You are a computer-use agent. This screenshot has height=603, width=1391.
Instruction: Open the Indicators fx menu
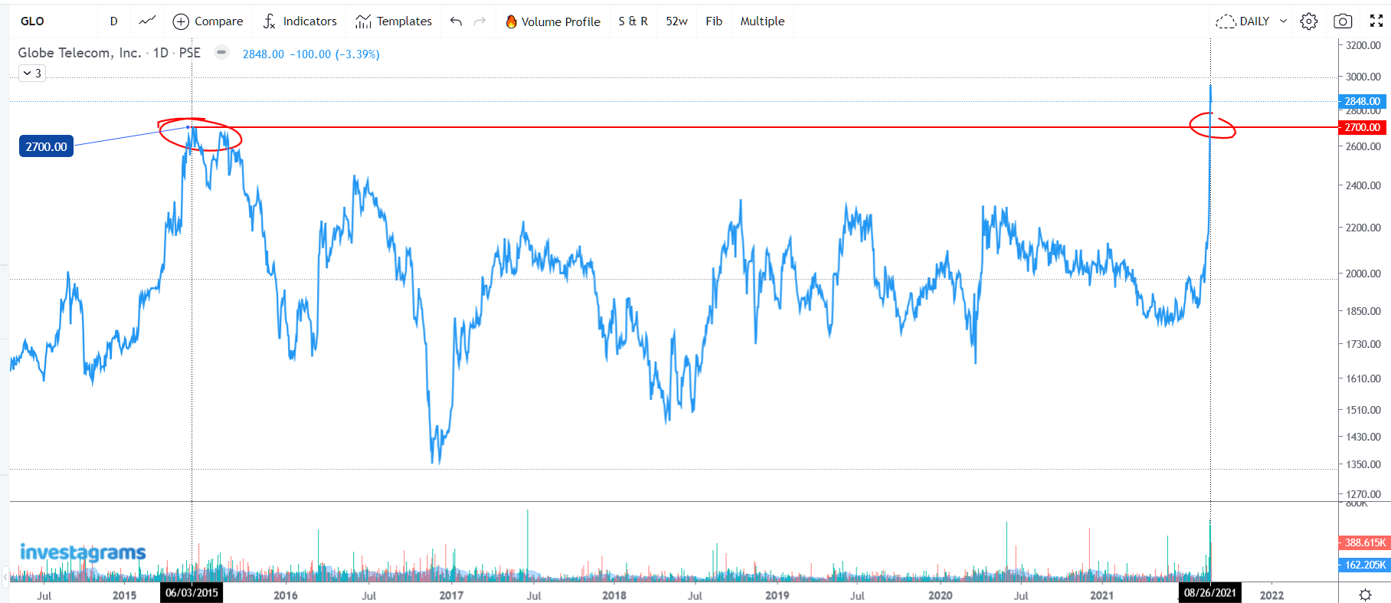[299, 21]
